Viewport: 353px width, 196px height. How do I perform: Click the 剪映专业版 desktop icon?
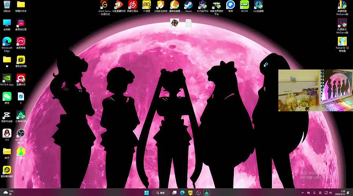(x=7, y=115)
